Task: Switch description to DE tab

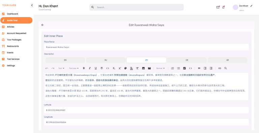Action: pyautogui.click(x=187, y=60)
